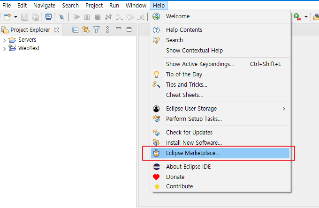Select Show Contextual Help

click(220, 51)
